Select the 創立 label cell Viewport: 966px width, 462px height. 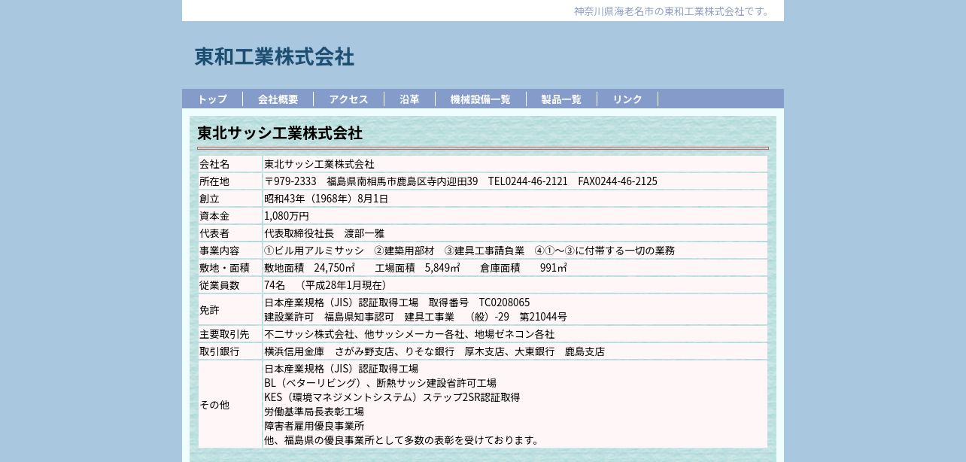click(x=230, y=199)
